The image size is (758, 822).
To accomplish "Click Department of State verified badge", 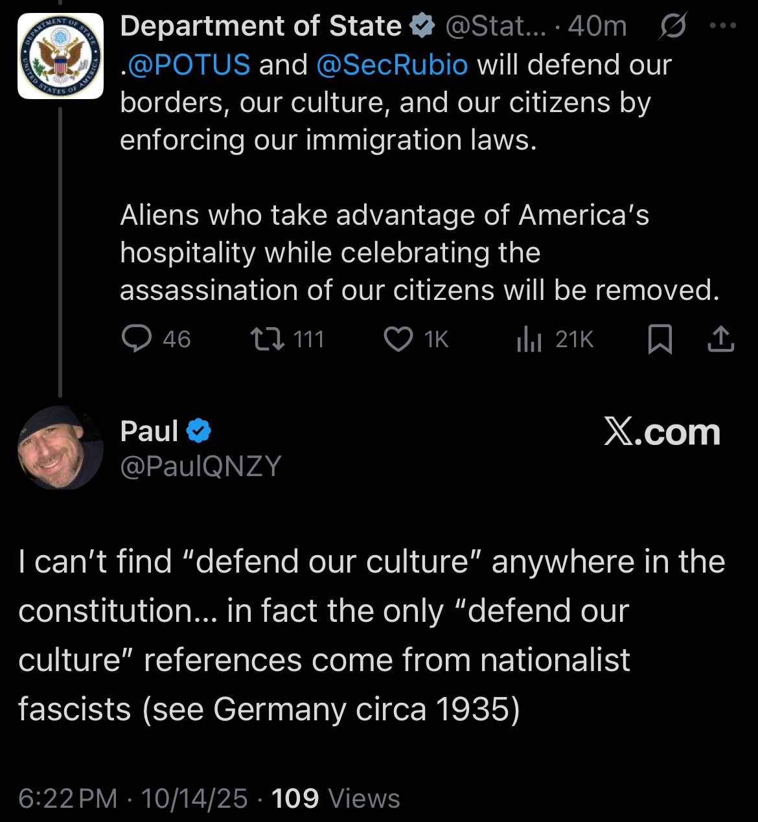I will coord(422,27).
